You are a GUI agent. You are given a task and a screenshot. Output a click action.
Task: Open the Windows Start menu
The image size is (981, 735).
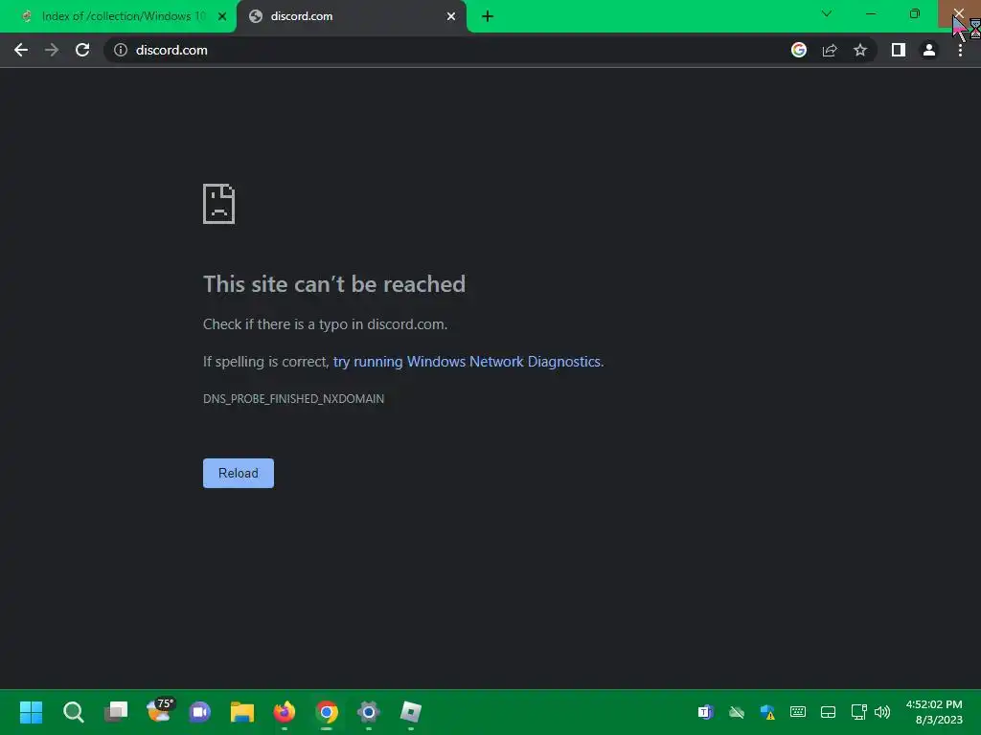32,712
